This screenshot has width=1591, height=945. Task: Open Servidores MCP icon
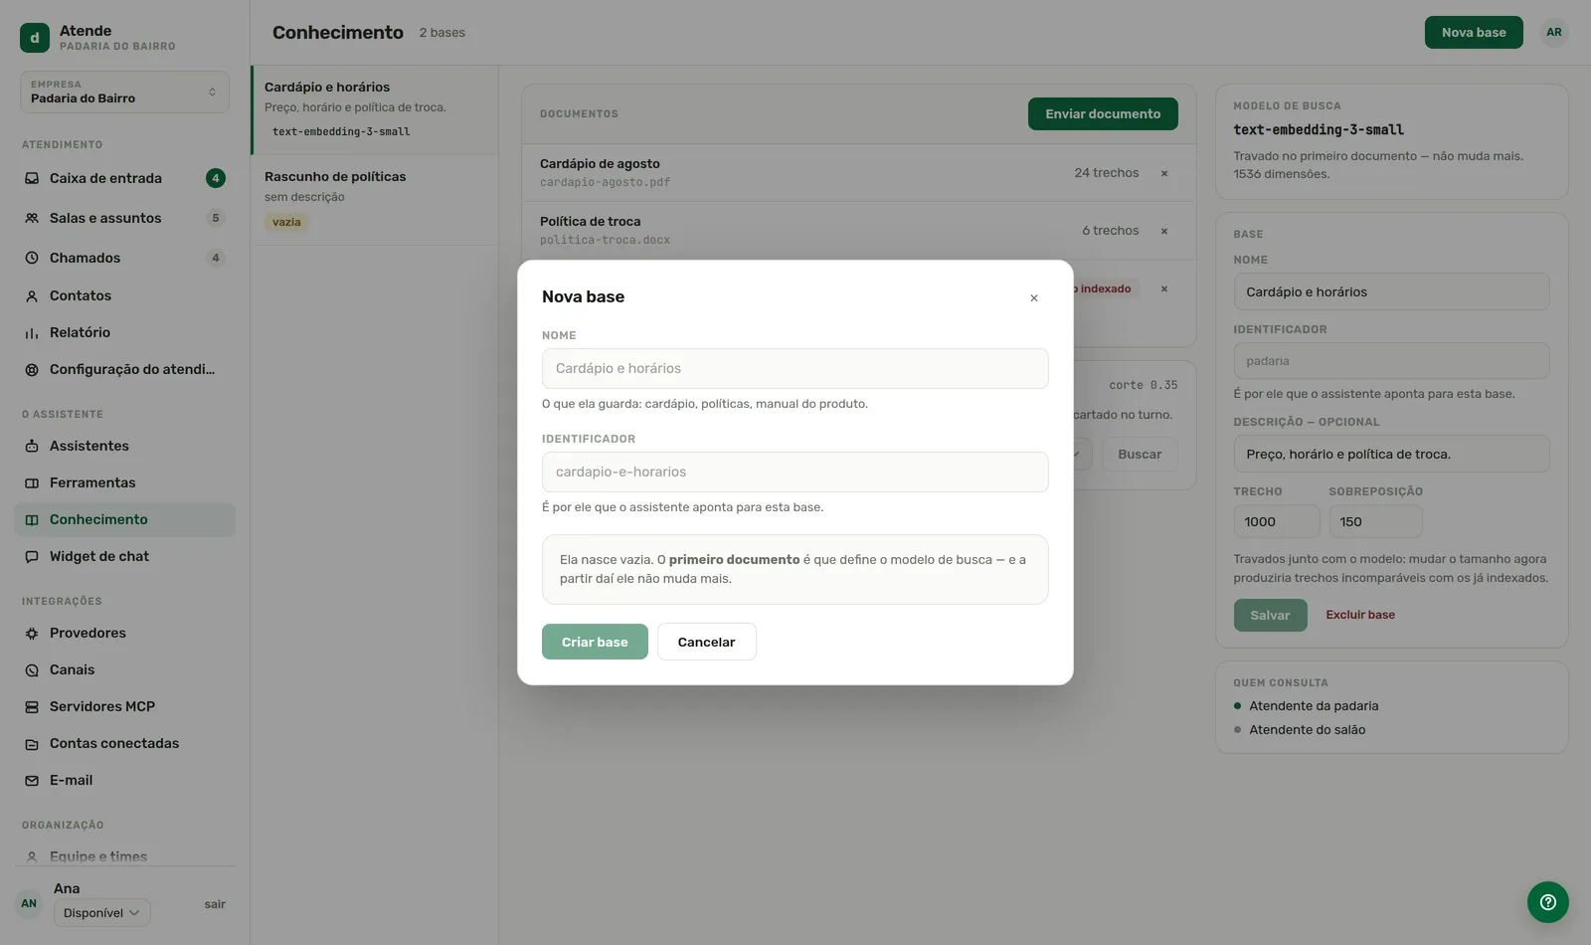coord(32,706)
